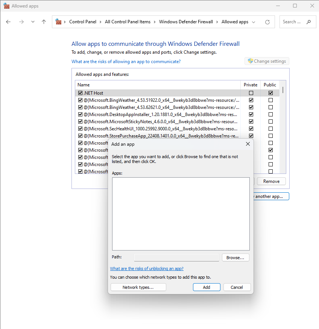Toggle MicrosoftStickyNotes enable checkbox
Image resolution: width=319 pixels, height=329 pixels.
pyautogui.click(x=80, y=121)
